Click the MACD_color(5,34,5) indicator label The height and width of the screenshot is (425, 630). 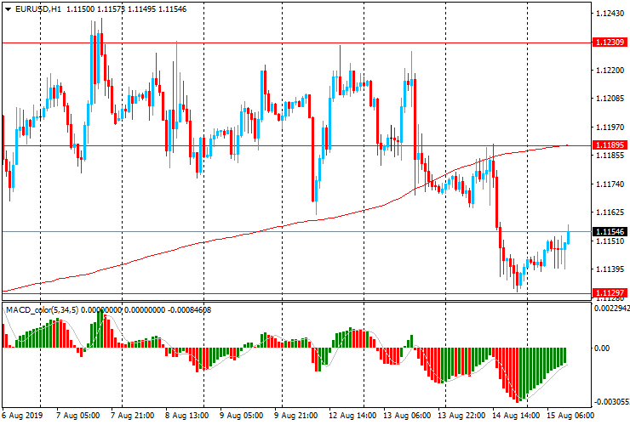click(x=43, y=309)
